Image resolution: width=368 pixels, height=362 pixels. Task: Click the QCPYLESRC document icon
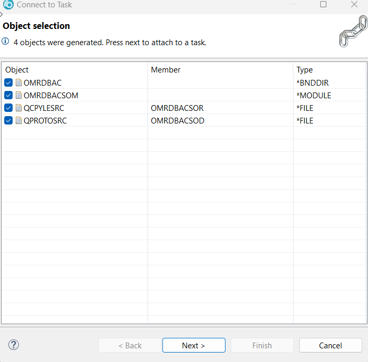pyautogui.click(x=18, y=108)
